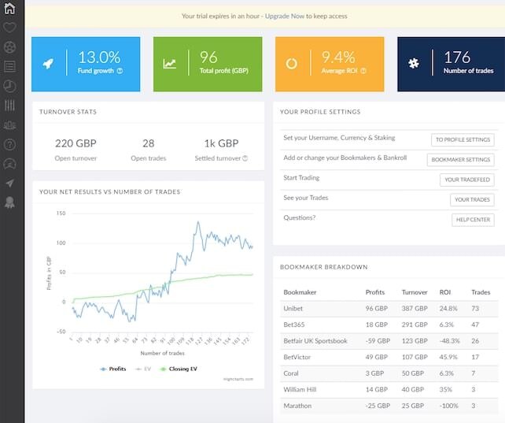Click the chart icon on Total profit card
This screenshot has width=505, height=423.
pyautogui.click(x=169, y=64)
